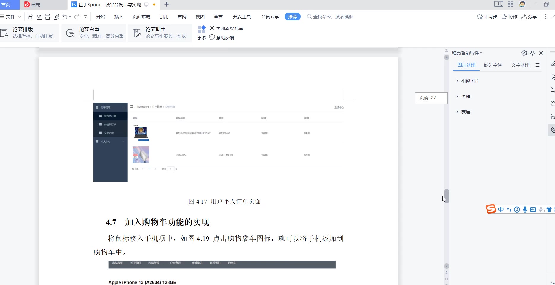555x285 pixels.
Task: Toggle Sogou microphone voice input
Action: click(x=525, y=210)
